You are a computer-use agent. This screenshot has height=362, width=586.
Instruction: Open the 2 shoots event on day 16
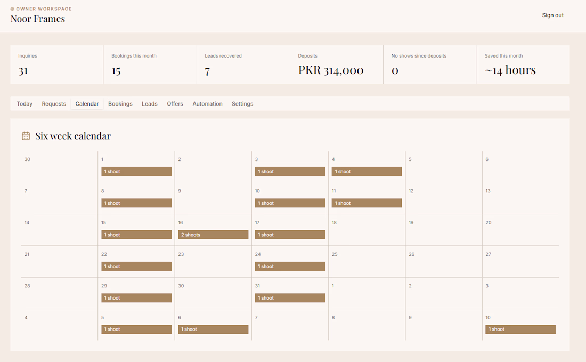coord(214,235)
